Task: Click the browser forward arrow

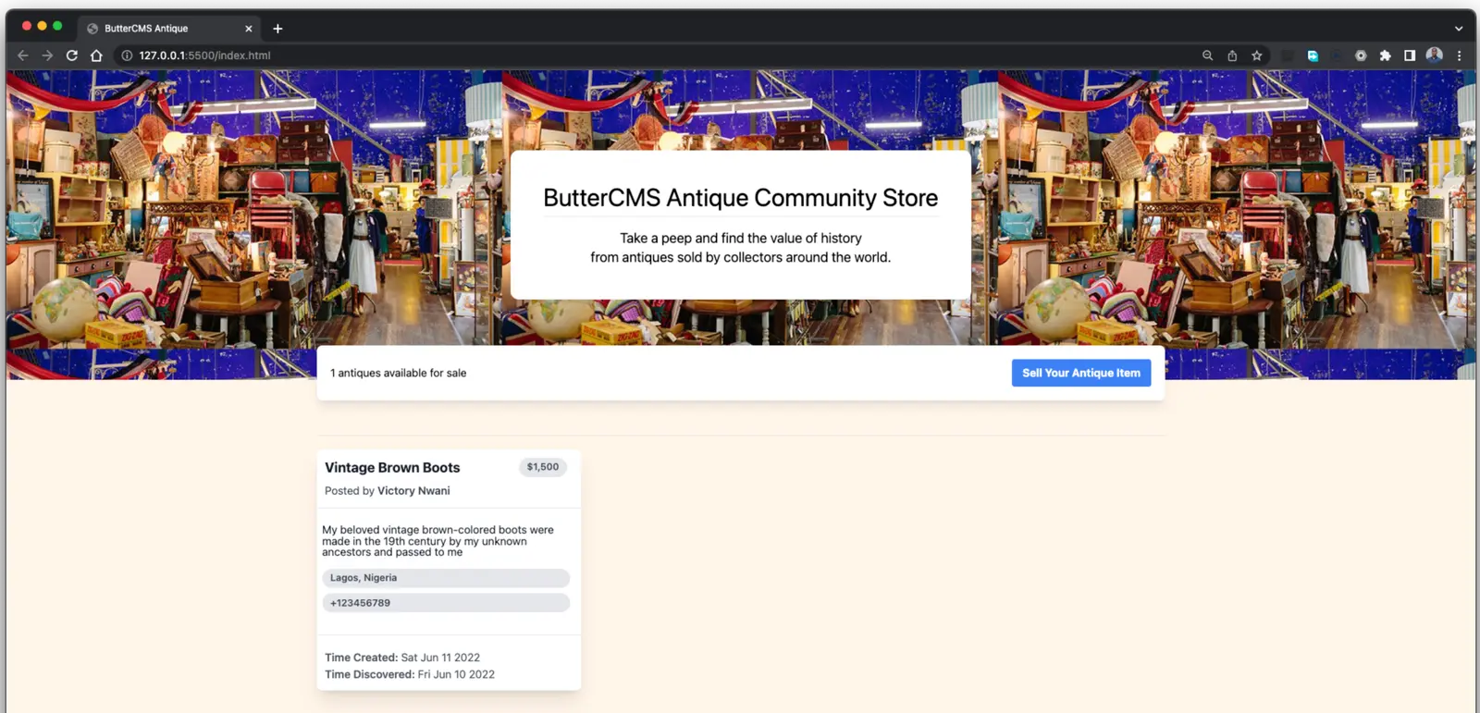Action: (x=47, y=55)
